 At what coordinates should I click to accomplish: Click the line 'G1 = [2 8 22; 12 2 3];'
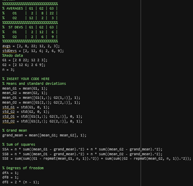pos(25,60)
